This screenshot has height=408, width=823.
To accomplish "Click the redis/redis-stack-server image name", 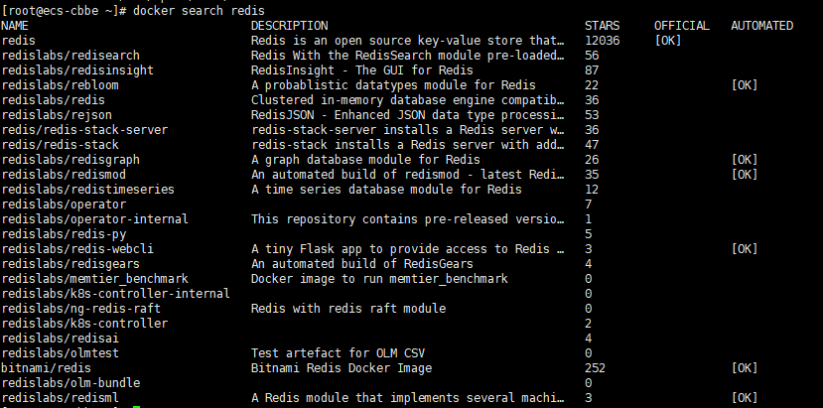I will (x=84, y=130).
